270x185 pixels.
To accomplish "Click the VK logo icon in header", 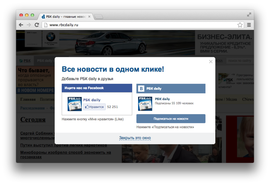I will coord(141,89).
